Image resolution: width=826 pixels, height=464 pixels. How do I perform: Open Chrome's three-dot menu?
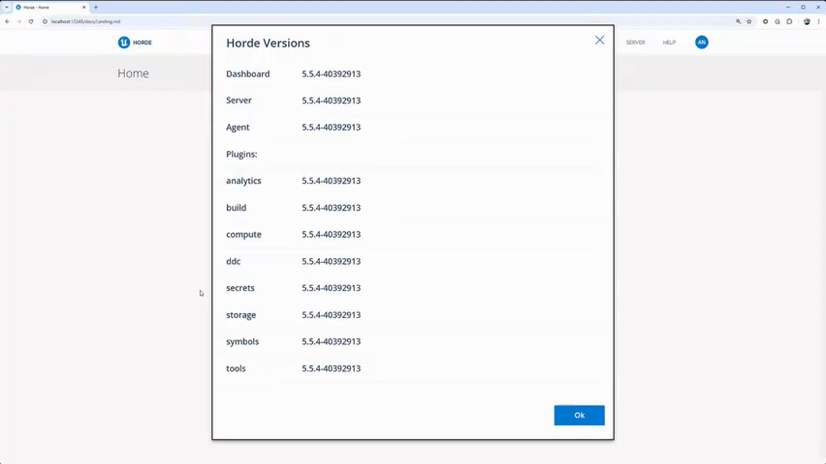coord(818,21)
